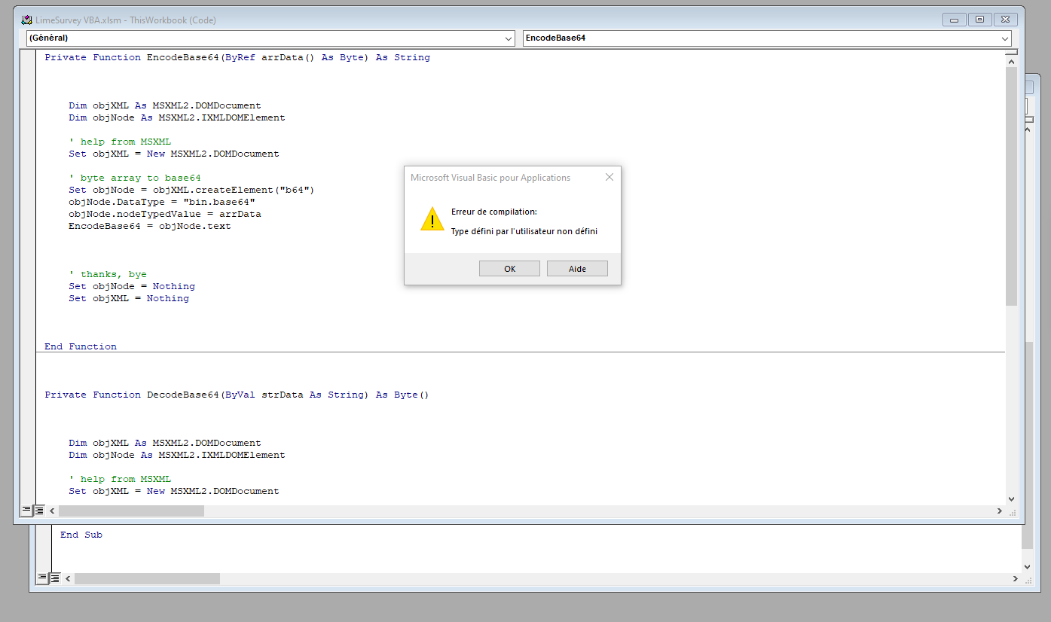
Task: Click the Aide button for help
Action: click(x=577, y=269)
